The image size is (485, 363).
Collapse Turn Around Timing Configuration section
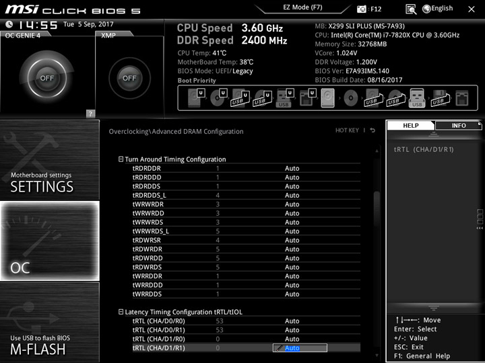[x=121, y=159]
